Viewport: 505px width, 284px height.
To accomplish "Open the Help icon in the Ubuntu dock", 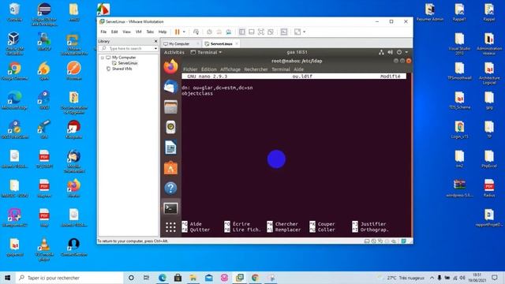I will [x=170, y=188].
